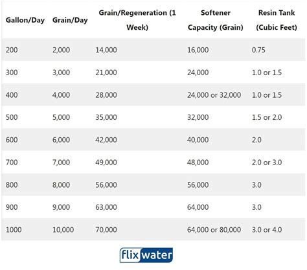Image resolution: width=307 pixels, height=270 pixels.
Task: Click the 1.5 or 2.0 resin cell
Action: 267,117
